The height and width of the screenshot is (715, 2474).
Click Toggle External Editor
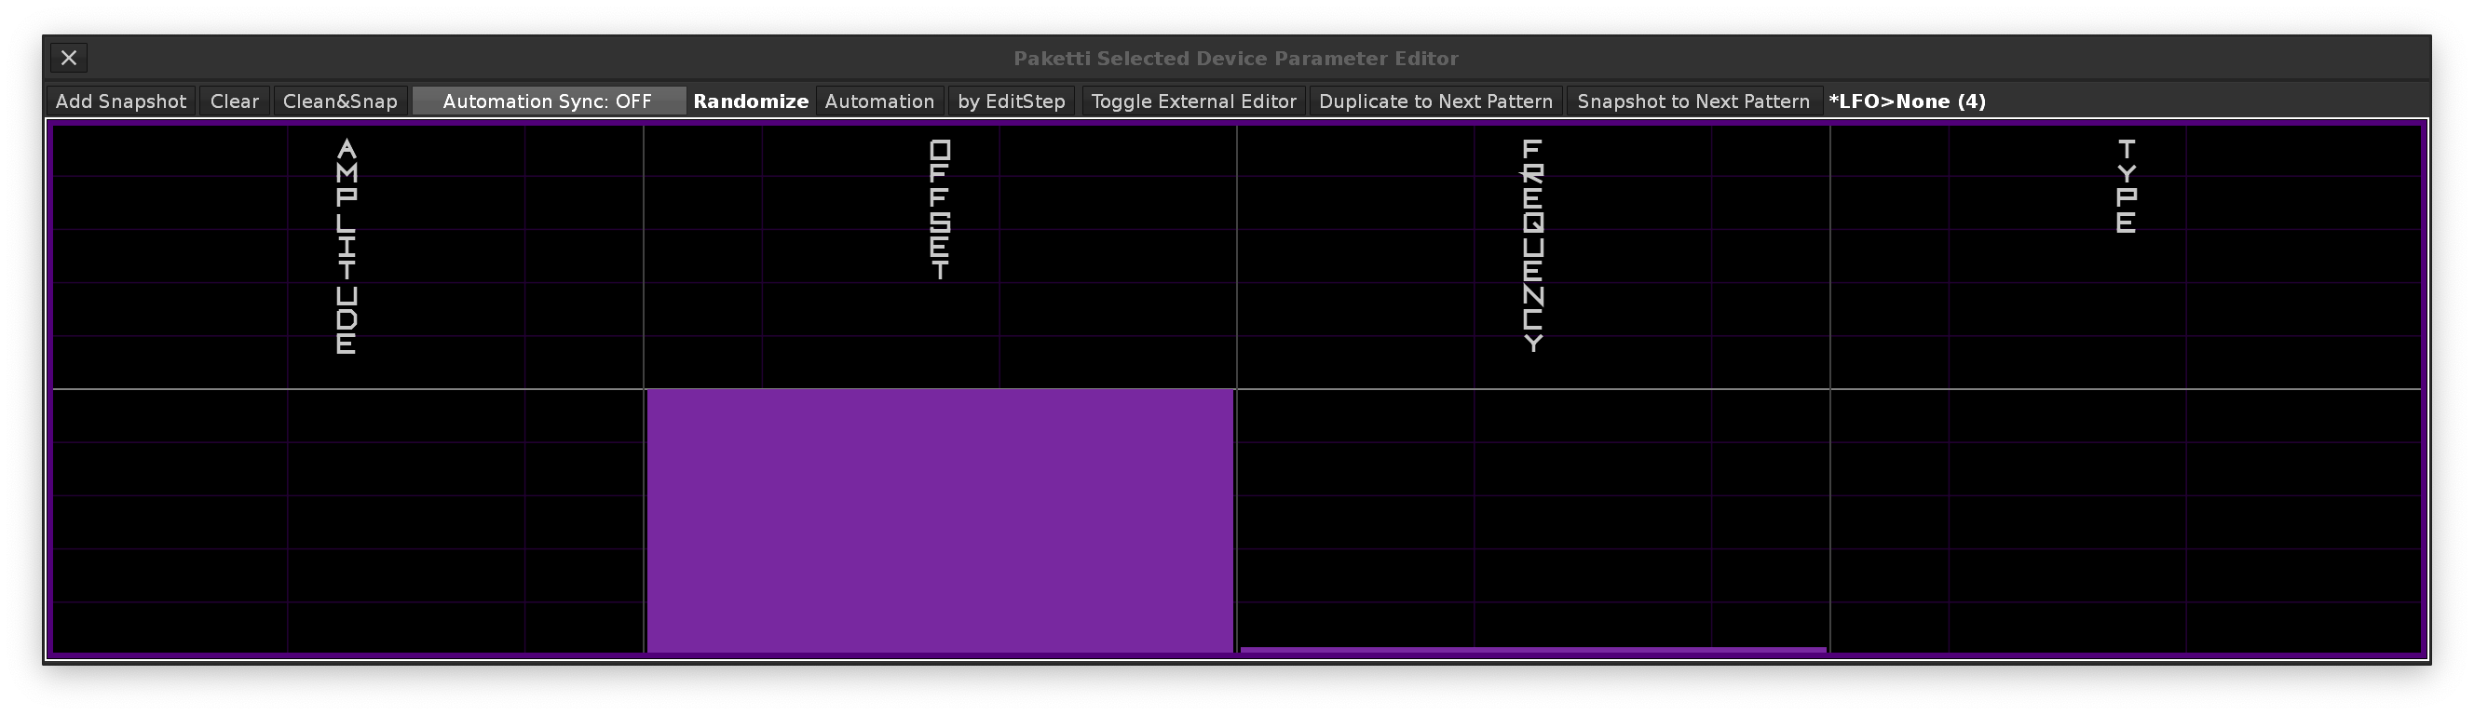pyautogui.click(x=1193, y=101)
